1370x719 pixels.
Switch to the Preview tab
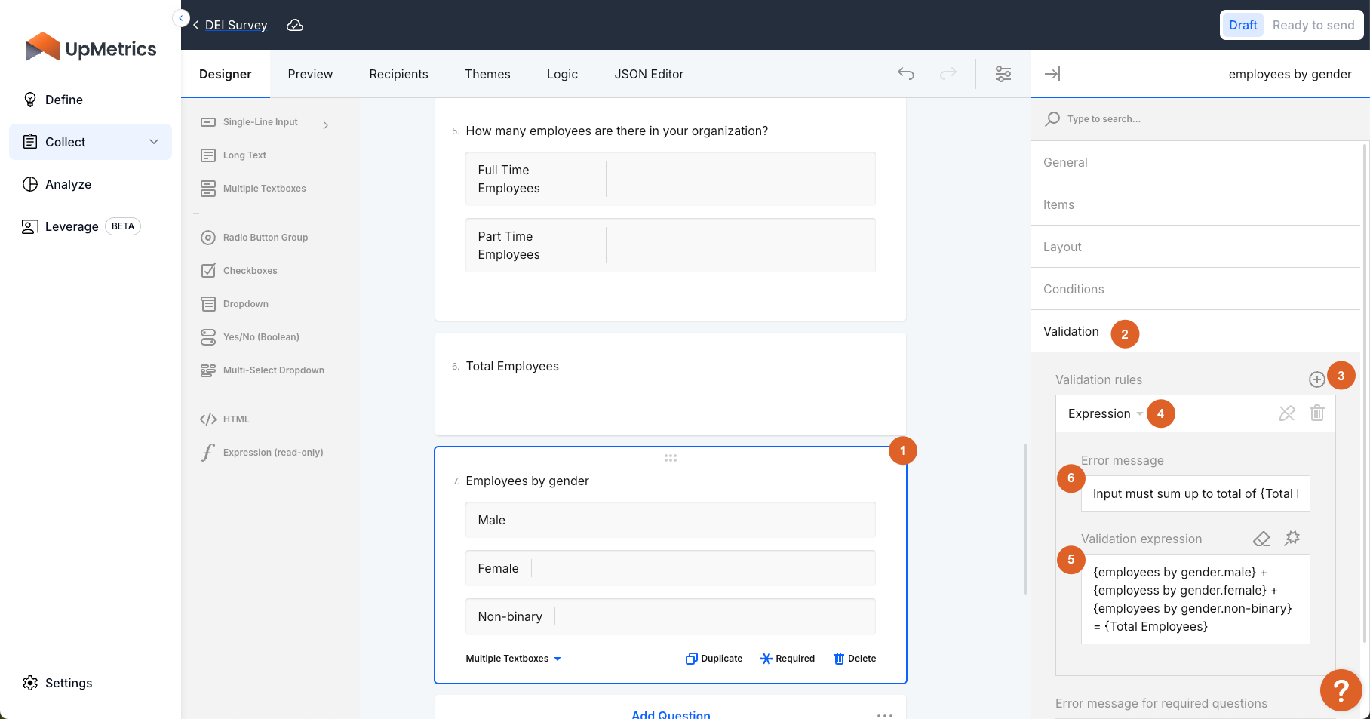[310, 74]
